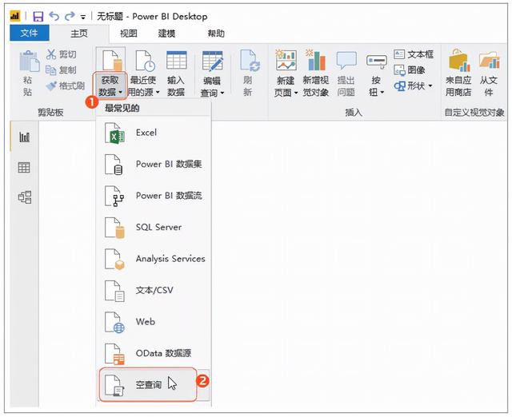This screenshot has width=512, height=417.
Task: Click the 编辑查询 pencil table icon
Action: [x=213, y=61]
